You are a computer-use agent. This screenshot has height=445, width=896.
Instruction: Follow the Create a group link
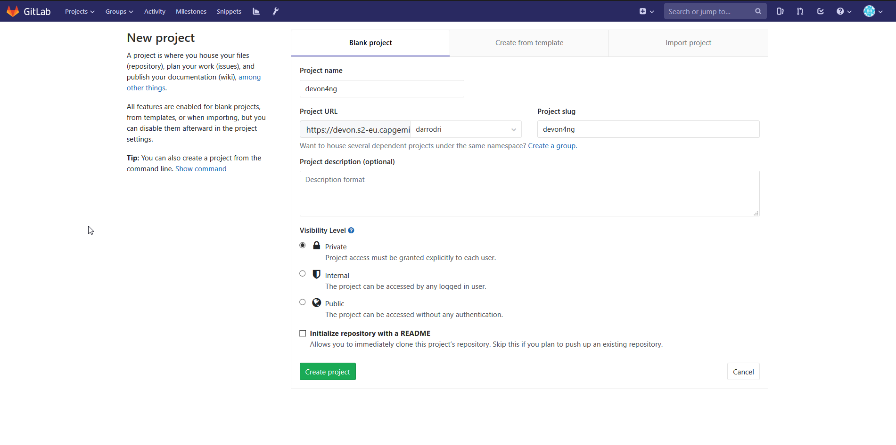[551, 146]
